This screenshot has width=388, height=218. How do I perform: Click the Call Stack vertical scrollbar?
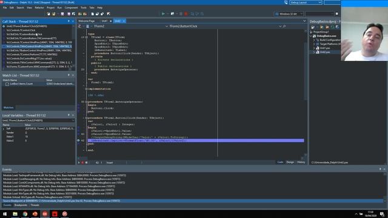tap(73, 46)
